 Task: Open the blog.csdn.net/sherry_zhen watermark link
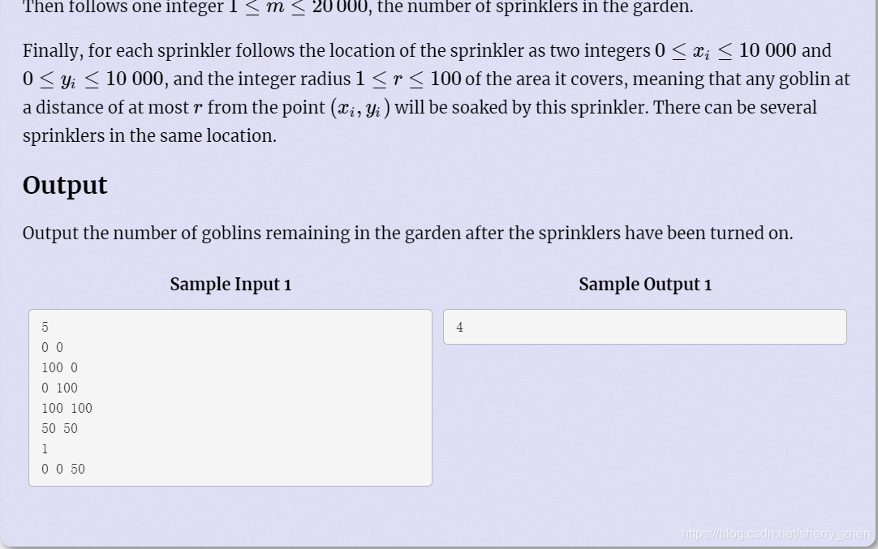click(776, 534)
